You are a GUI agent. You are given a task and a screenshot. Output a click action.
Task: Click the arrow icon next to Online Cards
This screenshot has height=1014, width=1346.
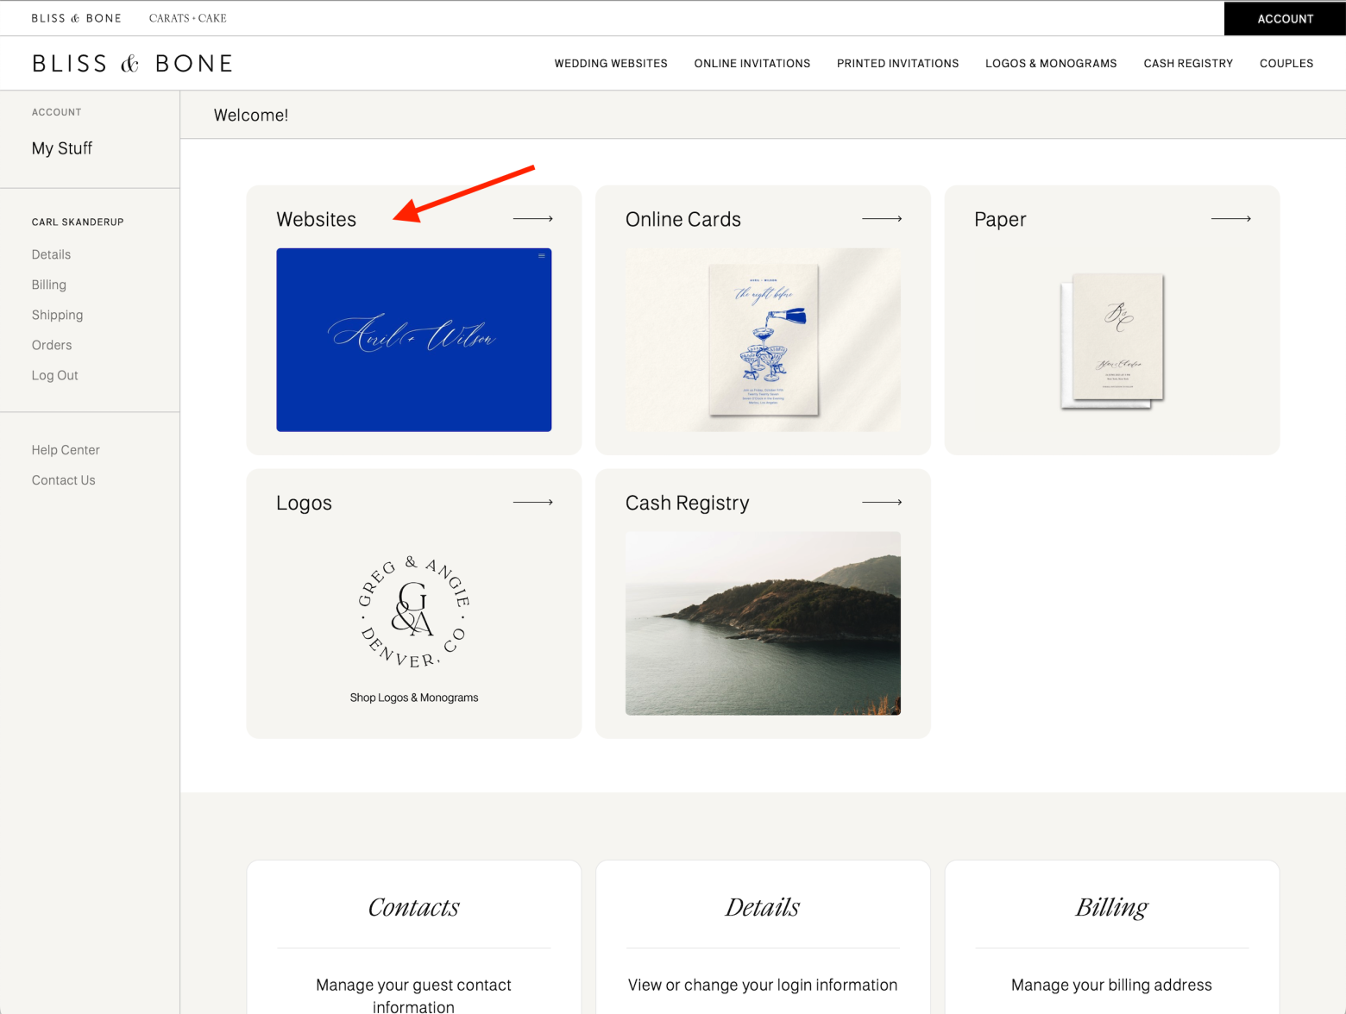[882, 218]
